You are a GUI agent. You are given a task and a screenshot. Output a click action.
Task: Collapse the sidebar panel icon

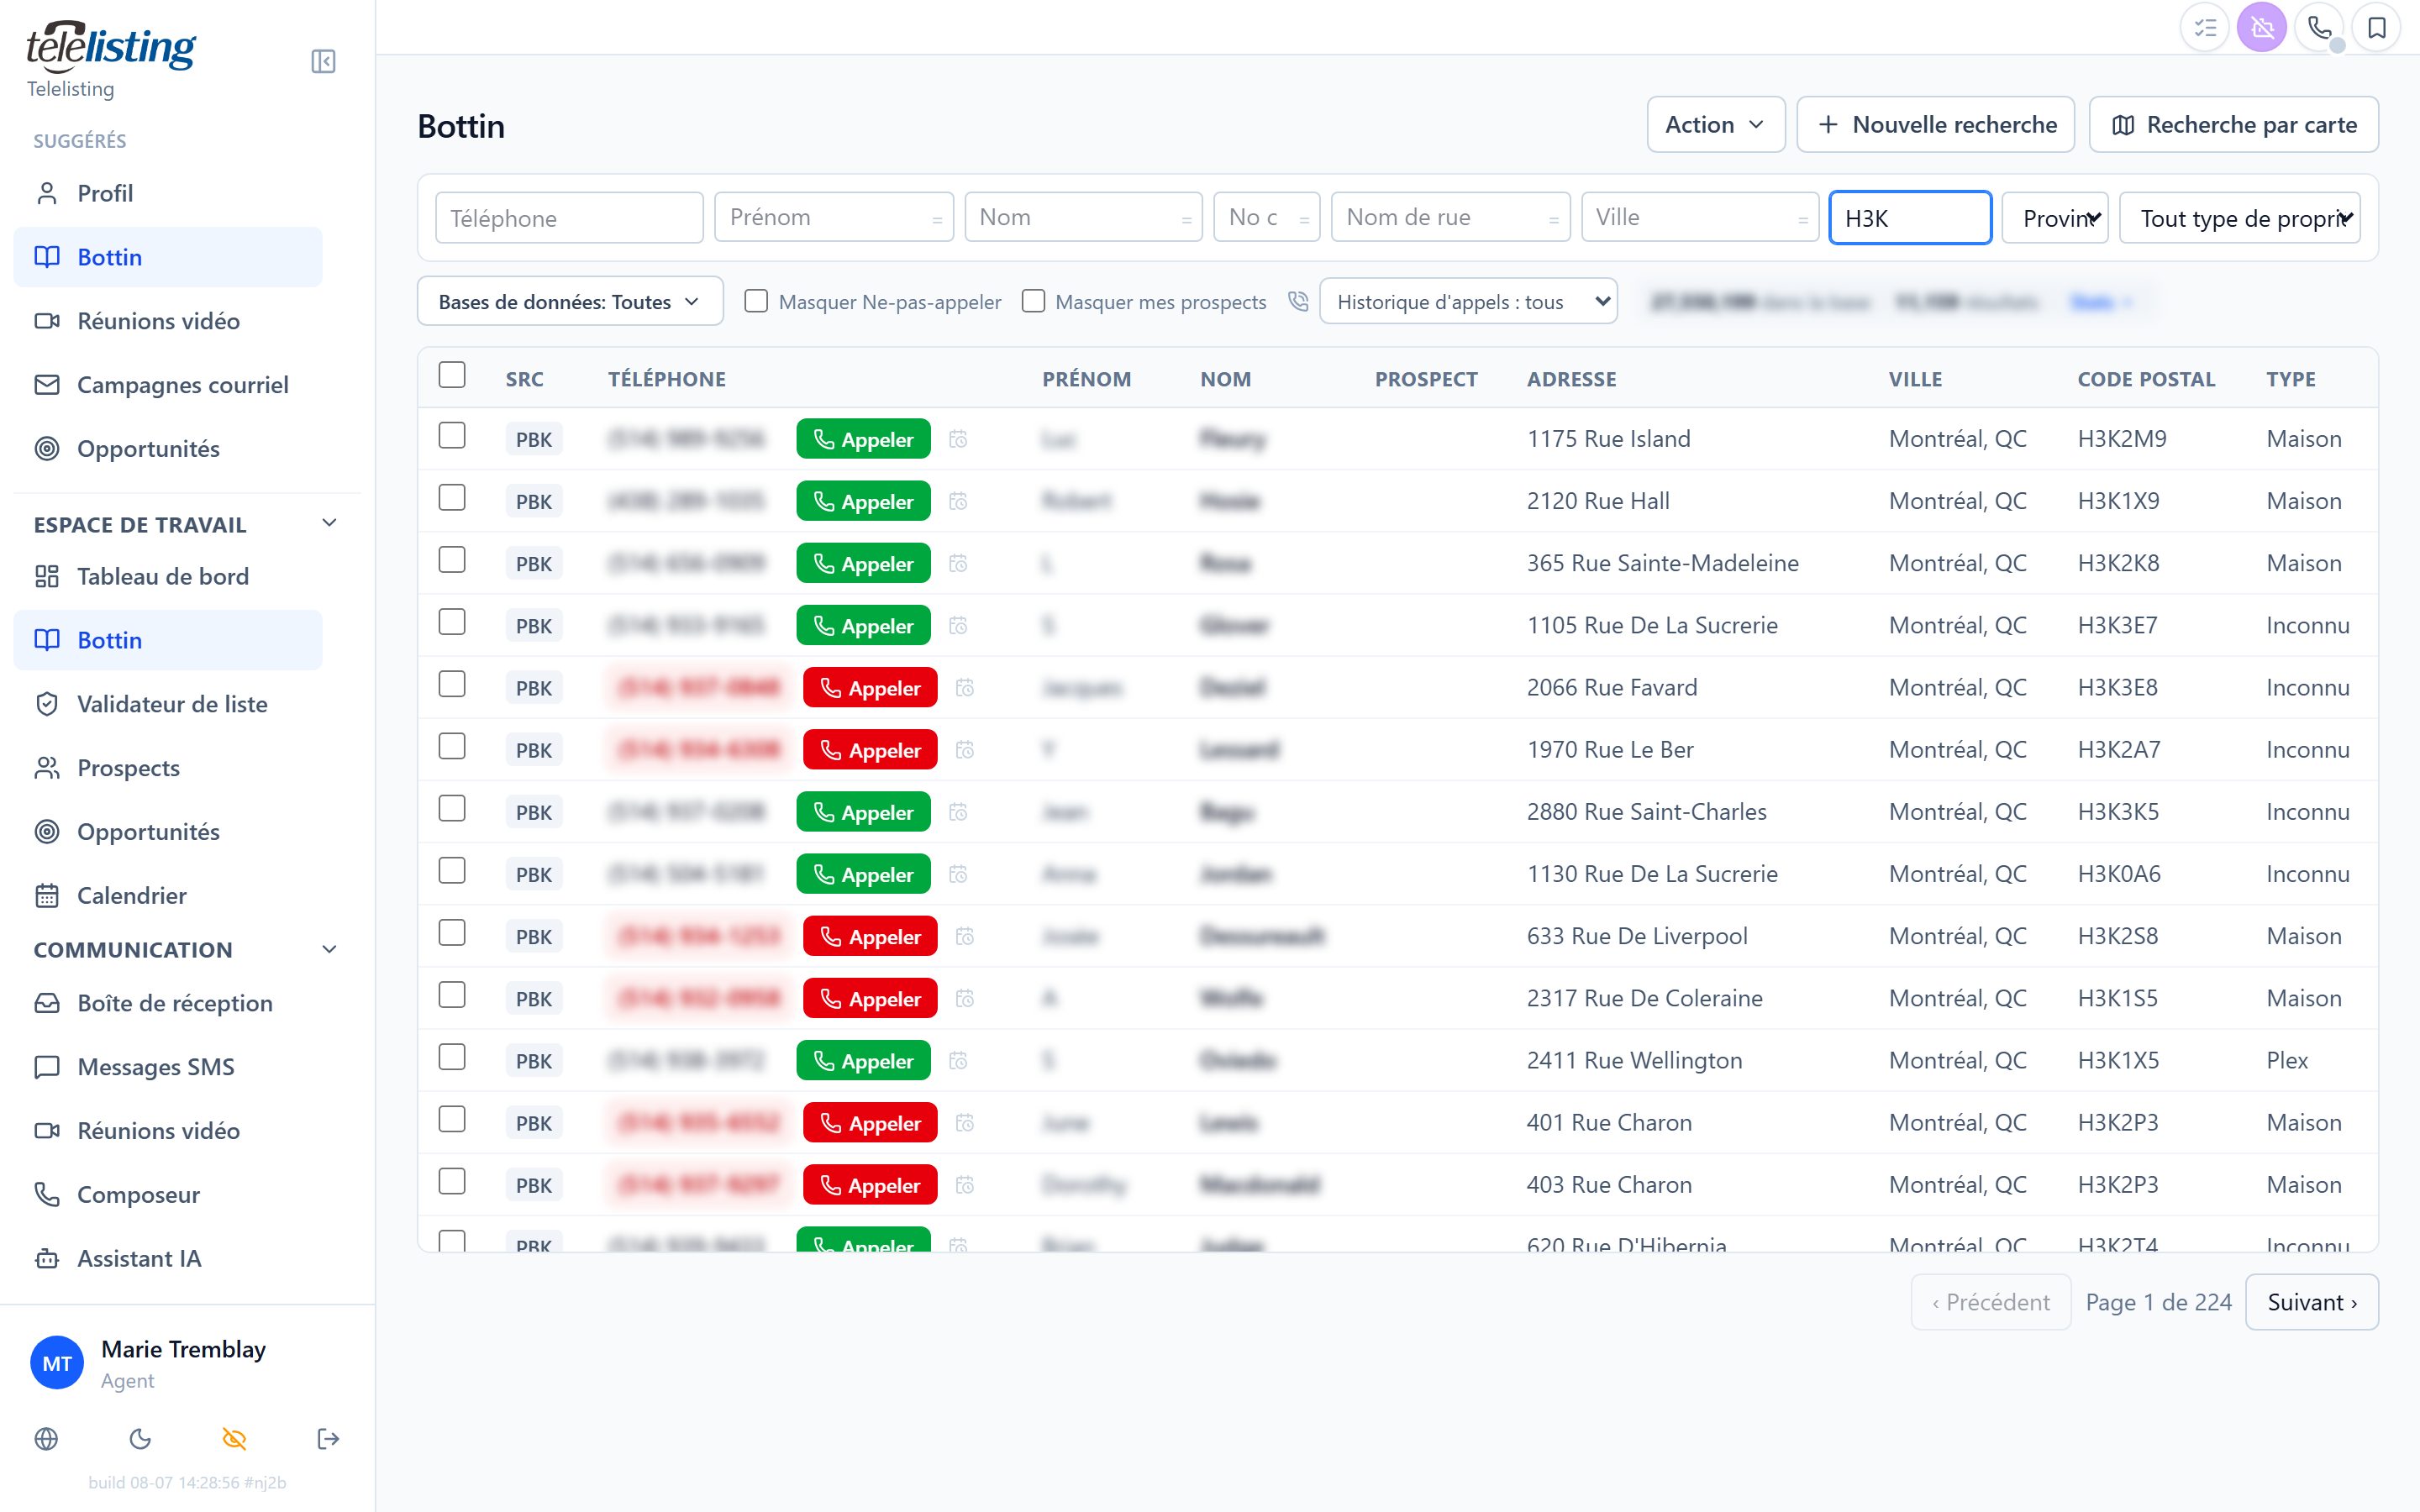[323, 62]
